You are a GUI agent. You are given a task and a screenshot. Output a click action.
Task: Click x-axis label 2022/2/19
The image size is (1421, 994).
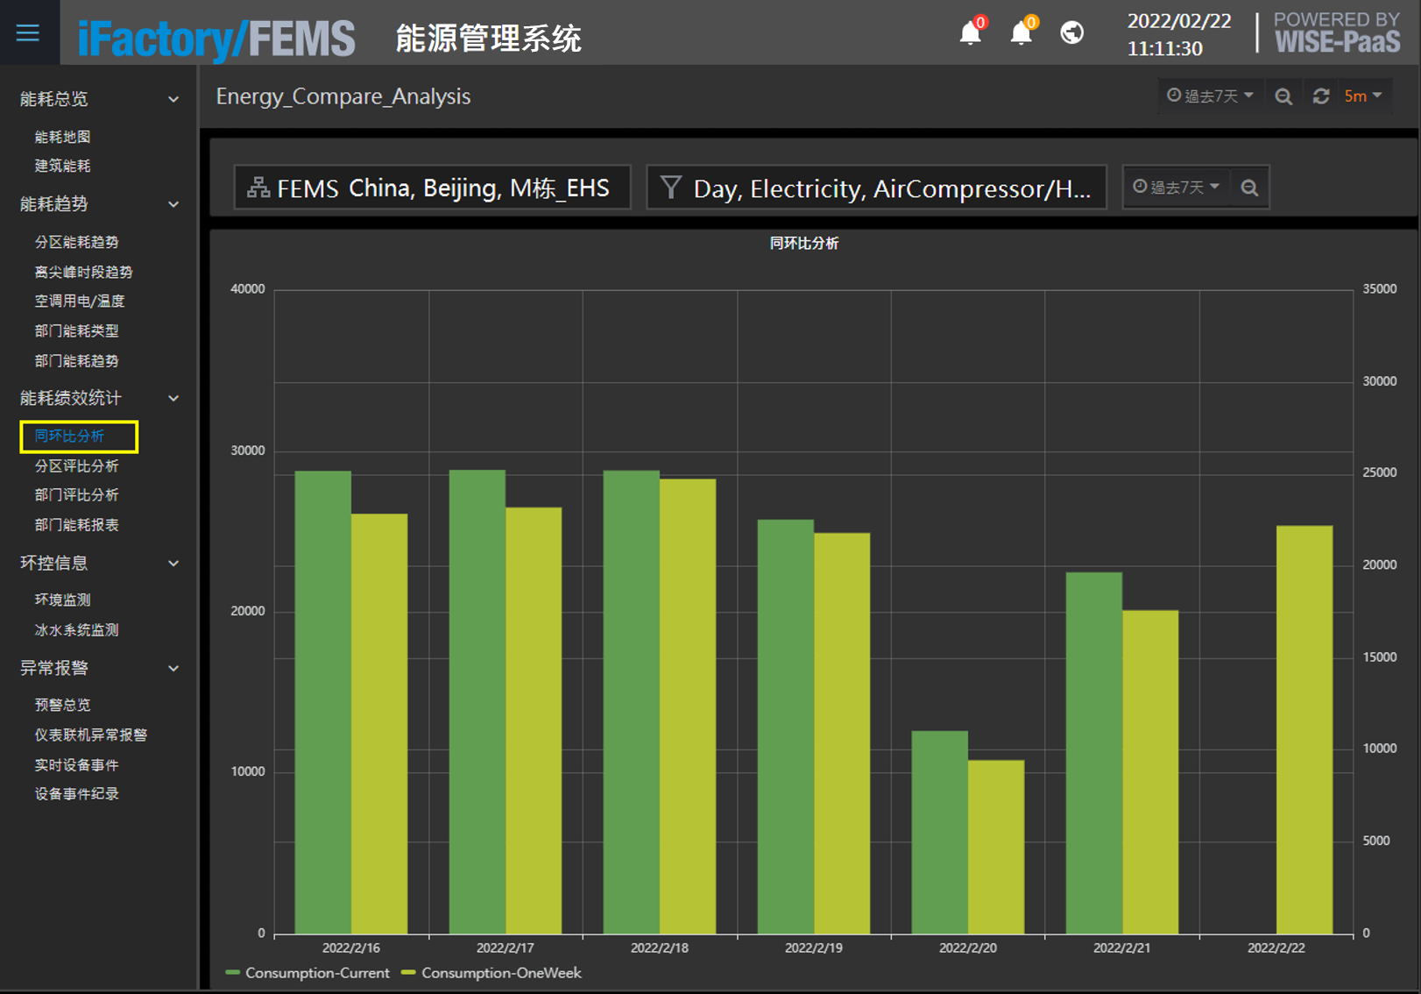(x=813, y=948)
